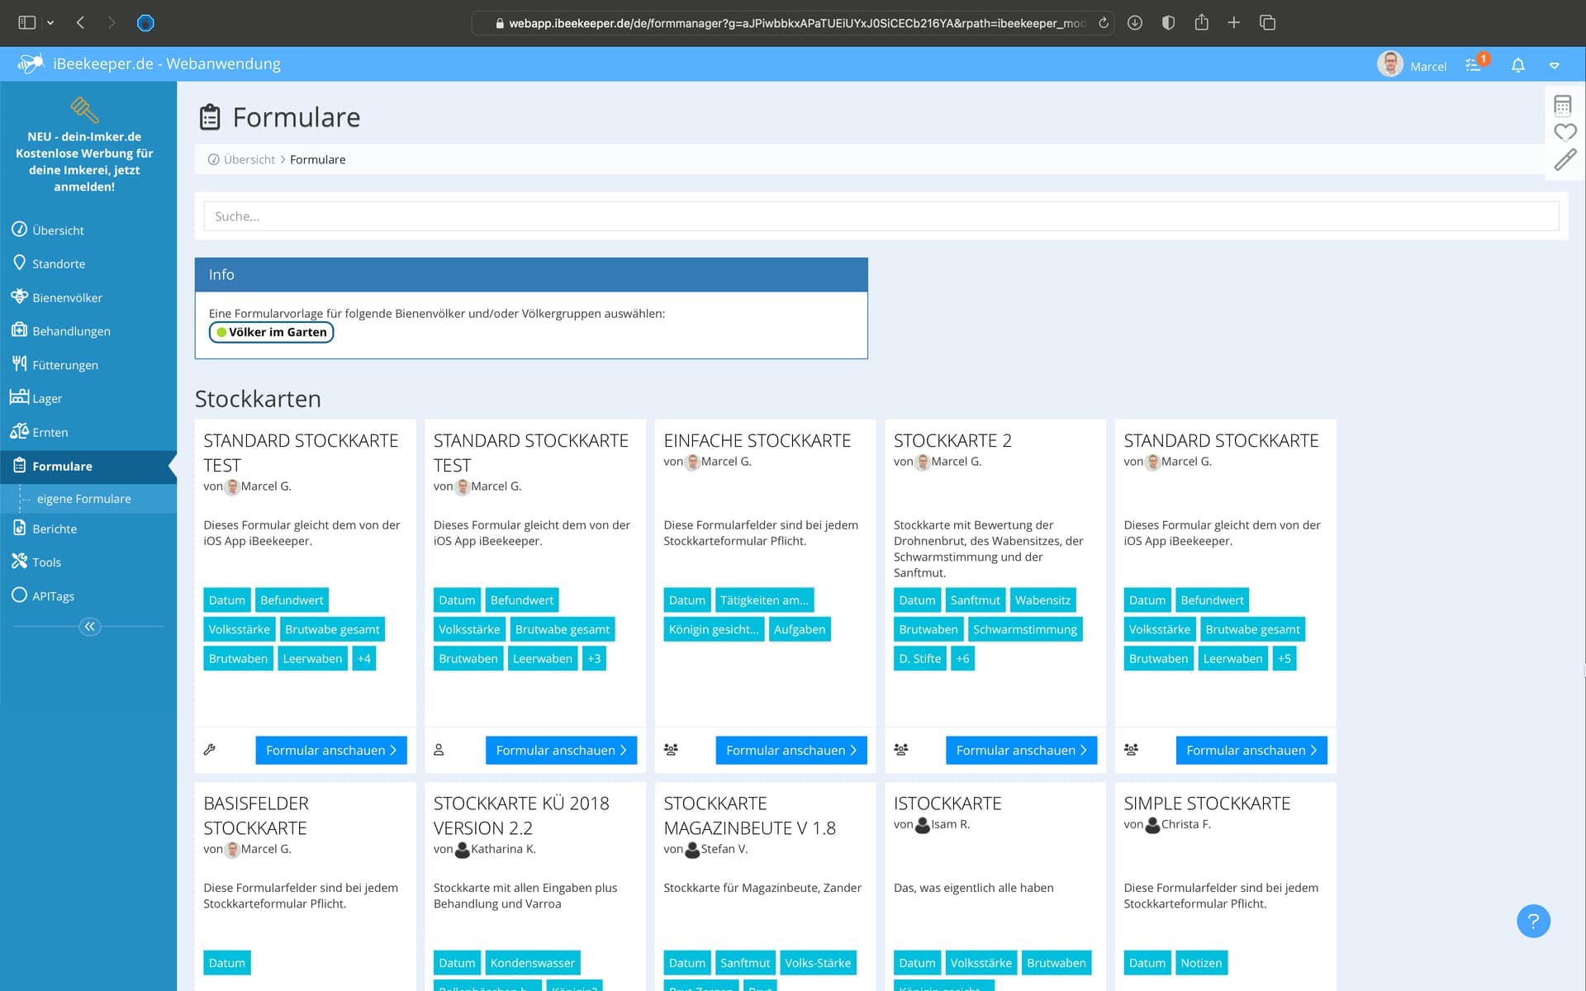
Task: Click wrench icon on Standard Stockkarte Test card
Action: click(x=209, y=750)
